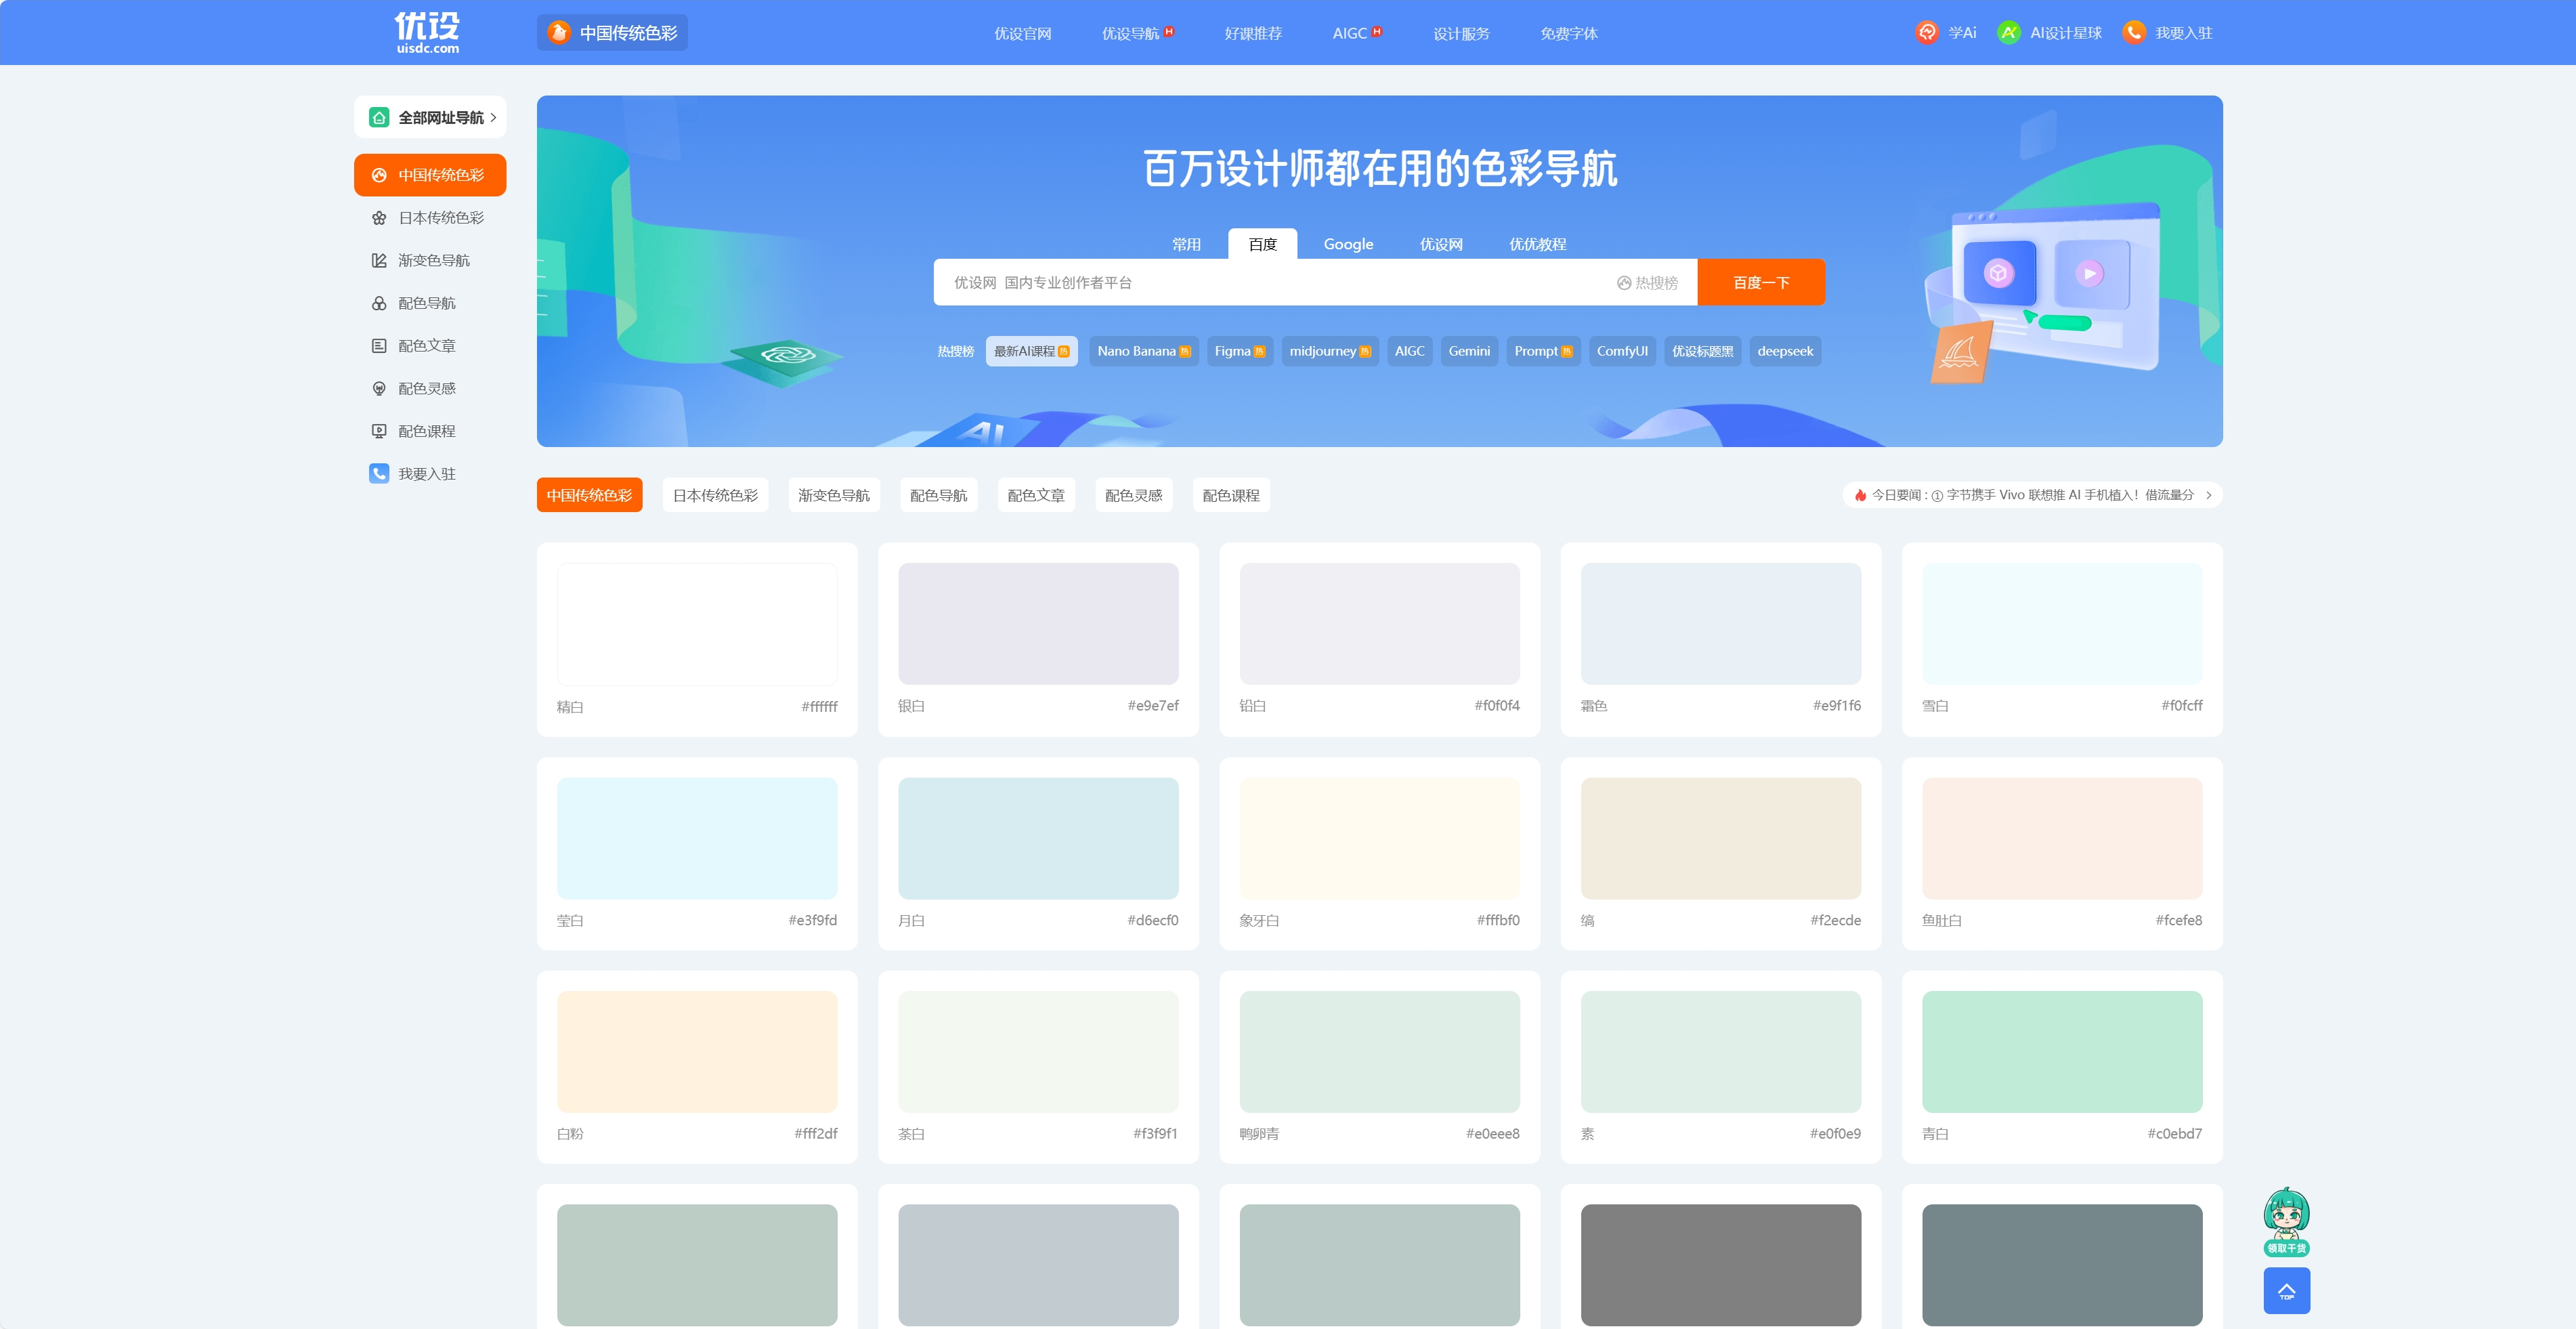Click the 日本传统色彩 sidebar flower icon

(379, 218)
